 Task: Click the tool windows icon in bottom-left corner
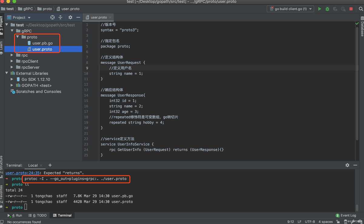[2, 222]
